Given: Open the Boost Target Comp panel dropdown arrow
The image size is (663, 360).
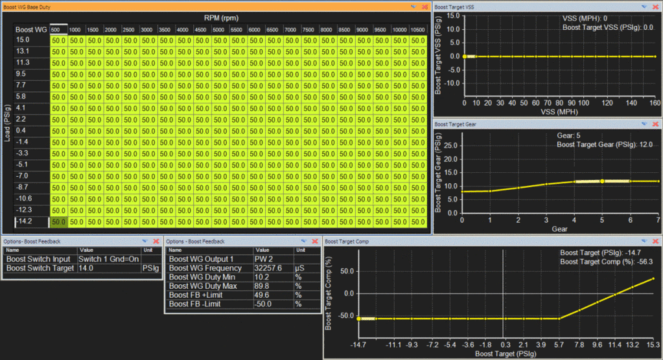Looking at the screenshot, I should click(x=644, y=241).
